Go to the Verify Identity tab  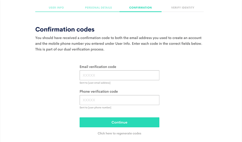(x=183, y=8)
